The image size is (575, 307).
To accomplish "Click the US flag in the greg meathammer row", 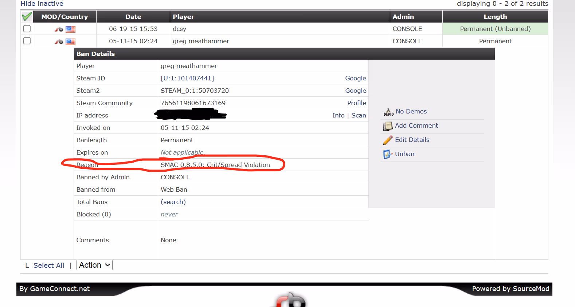I will coord(70,41).
